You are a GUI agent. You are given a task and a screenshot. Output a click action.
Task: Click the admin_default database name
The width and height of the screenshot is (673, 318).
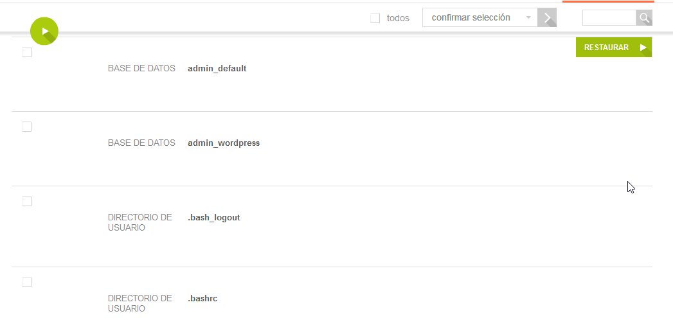click(x=217, y=68)
